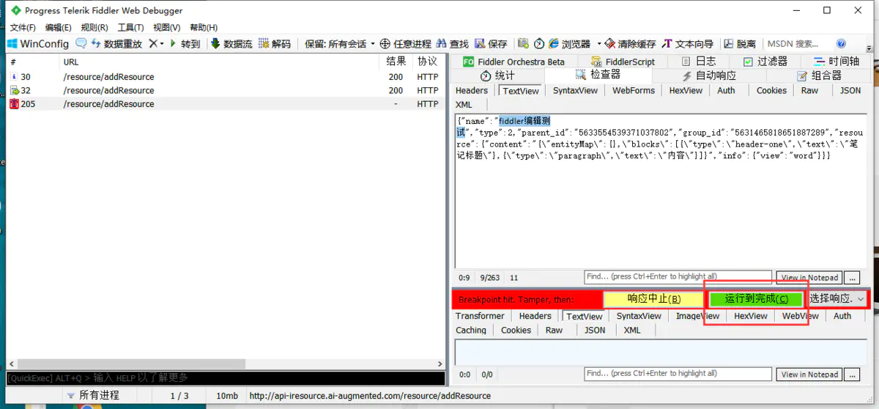
Task: Focus the MSDN search box
Action: (797, 44)
